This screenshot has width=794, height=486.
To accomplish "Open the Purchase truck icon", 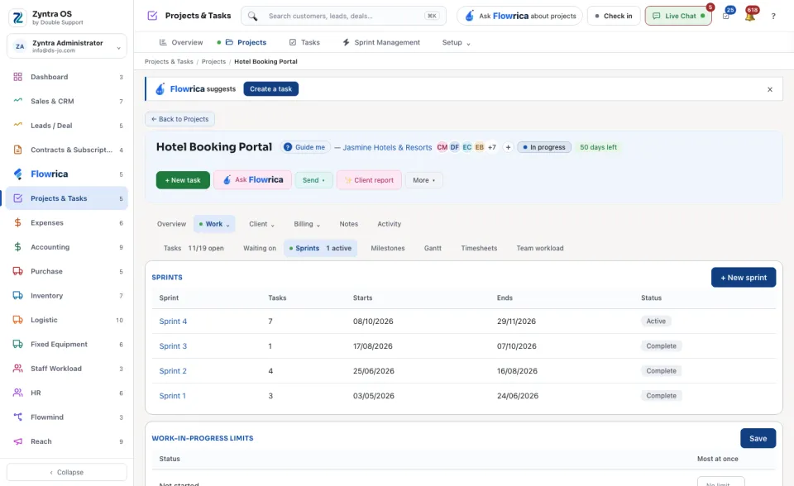I will click(x=17, y=271).
